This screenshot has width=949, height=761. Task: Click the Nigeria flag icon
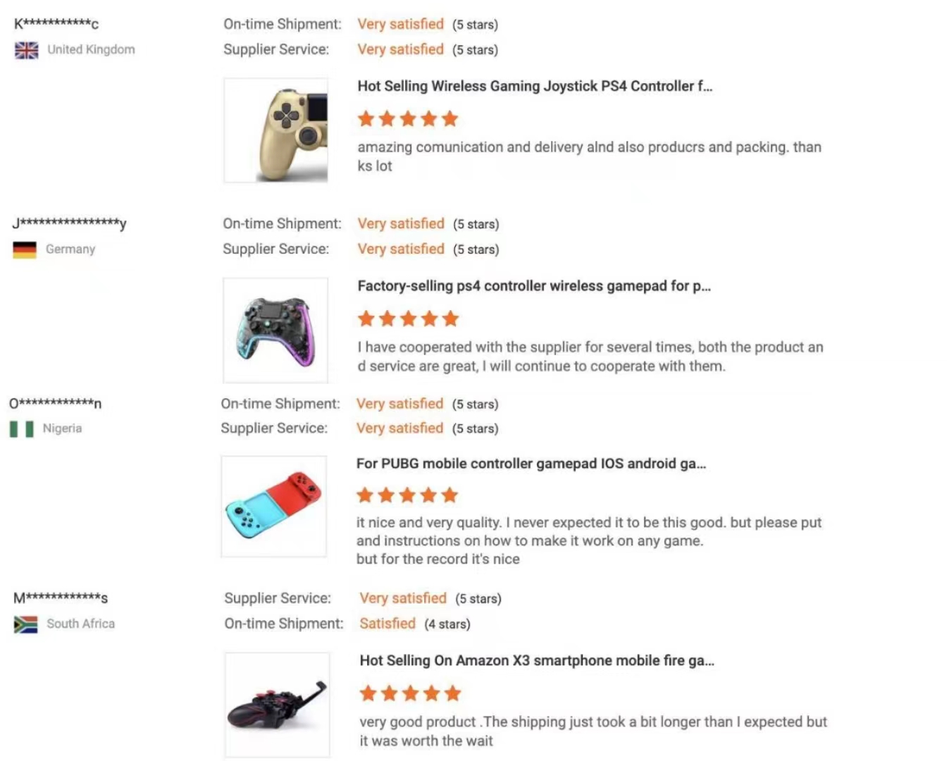click(21, 429)
